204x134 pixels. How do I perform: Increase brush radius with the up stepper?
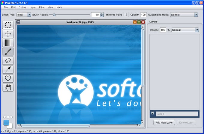[x=102, y=13]
